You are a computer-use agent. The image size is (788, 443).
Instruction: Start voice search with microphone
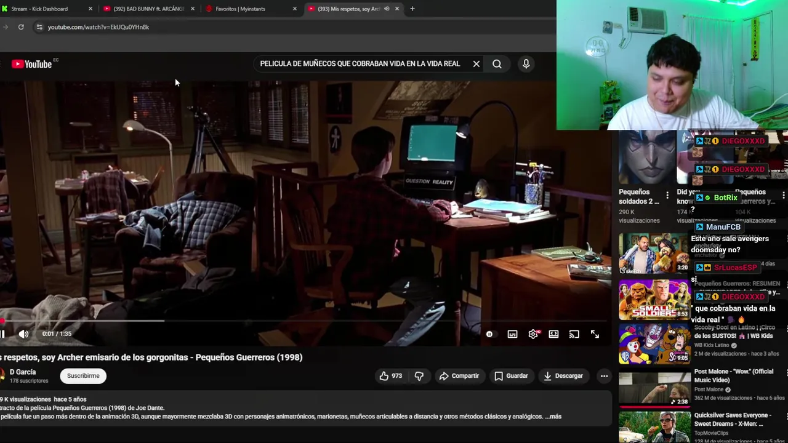point(526,64)
